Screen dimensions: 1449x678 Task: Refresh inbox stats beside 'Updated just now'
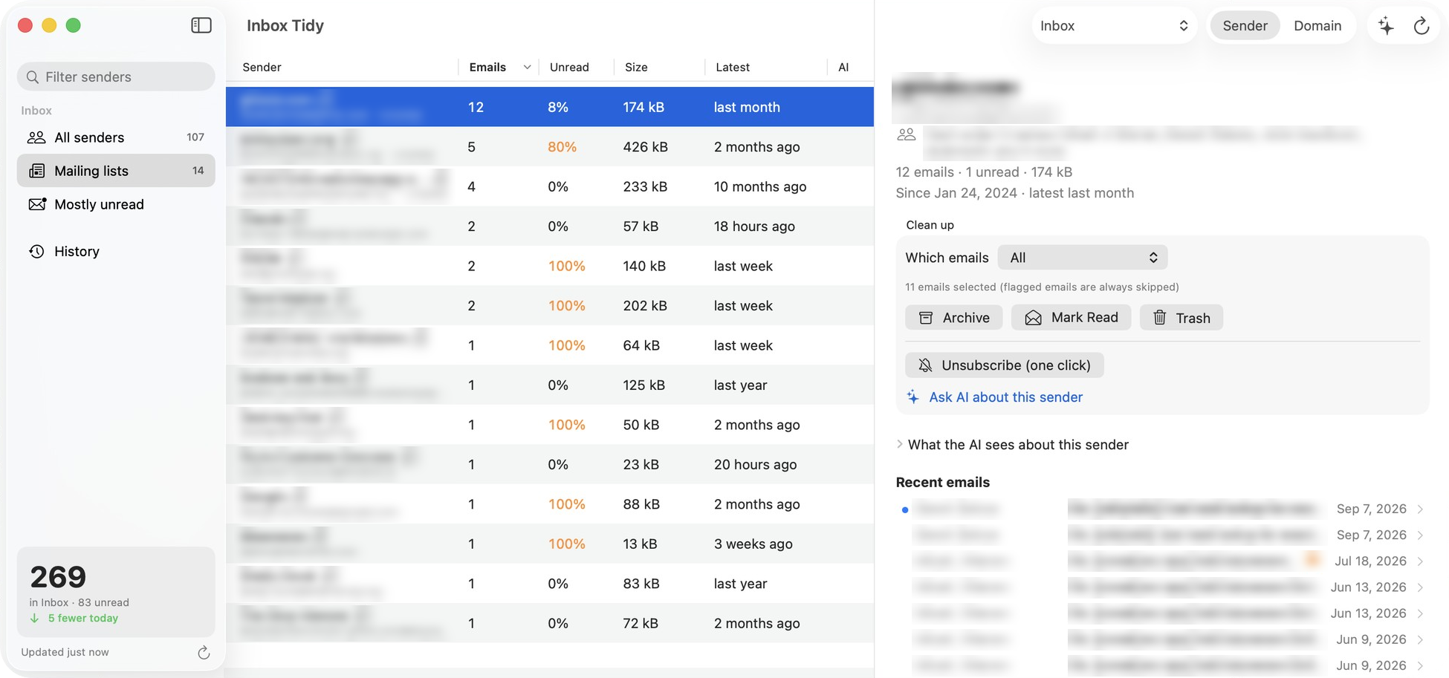(204, 653)
